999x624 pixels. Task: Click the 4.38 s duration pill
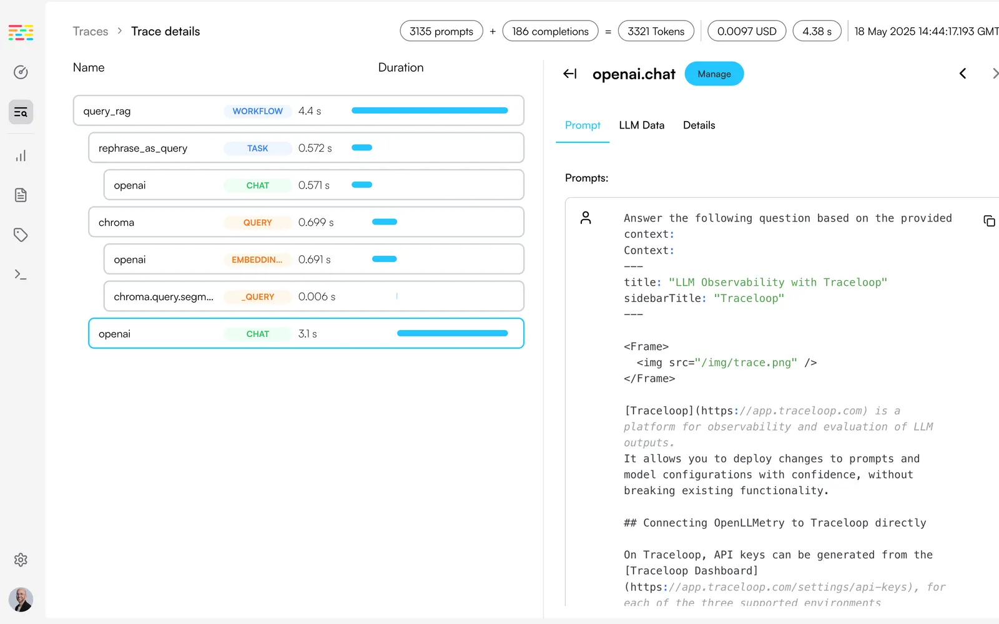tap(817, 31)
